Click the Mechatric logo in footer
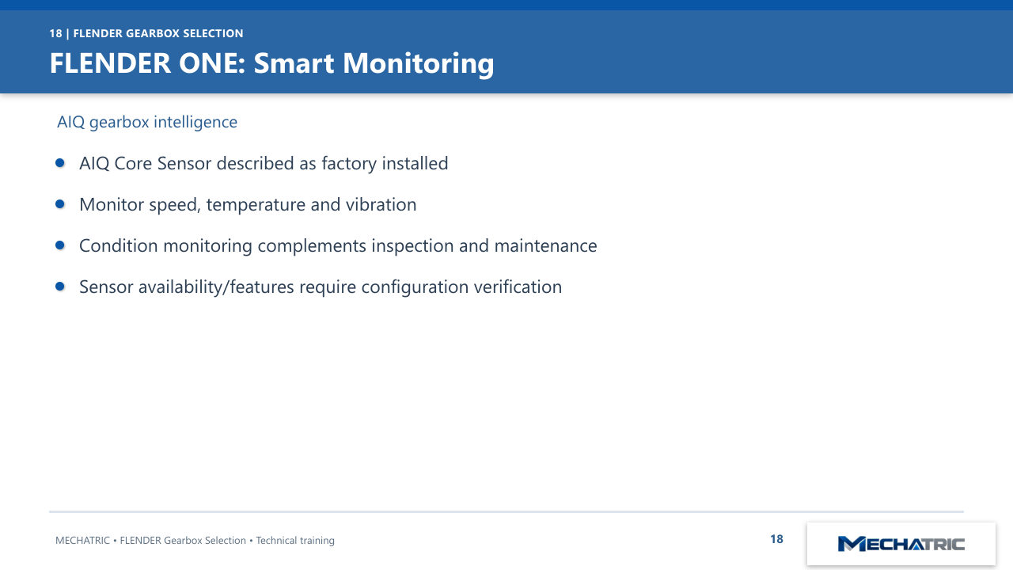1013x570 pixels. [x=901, y=544]
